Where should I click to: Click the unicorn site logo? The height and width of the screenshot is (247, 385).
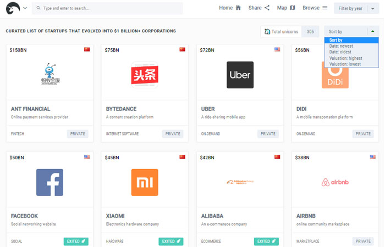coord(13,8)
